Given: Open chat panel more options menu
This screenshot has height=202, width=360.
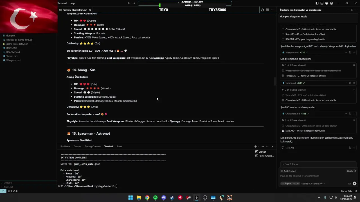Looking at the screenshot, I should pos(356,10).
